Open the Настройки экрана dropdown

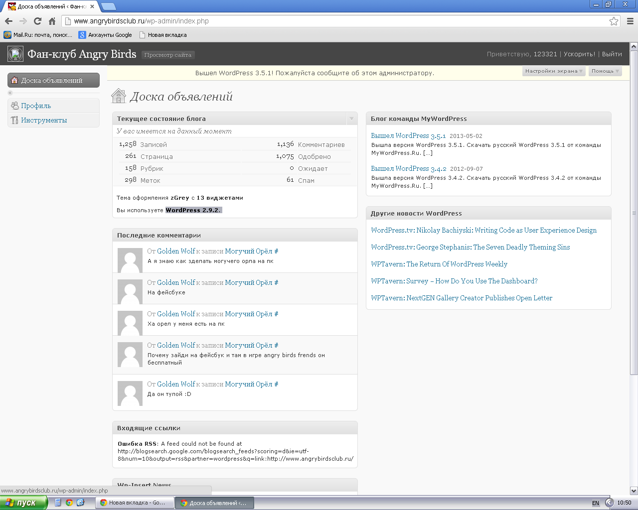click(x=554, y=71)
